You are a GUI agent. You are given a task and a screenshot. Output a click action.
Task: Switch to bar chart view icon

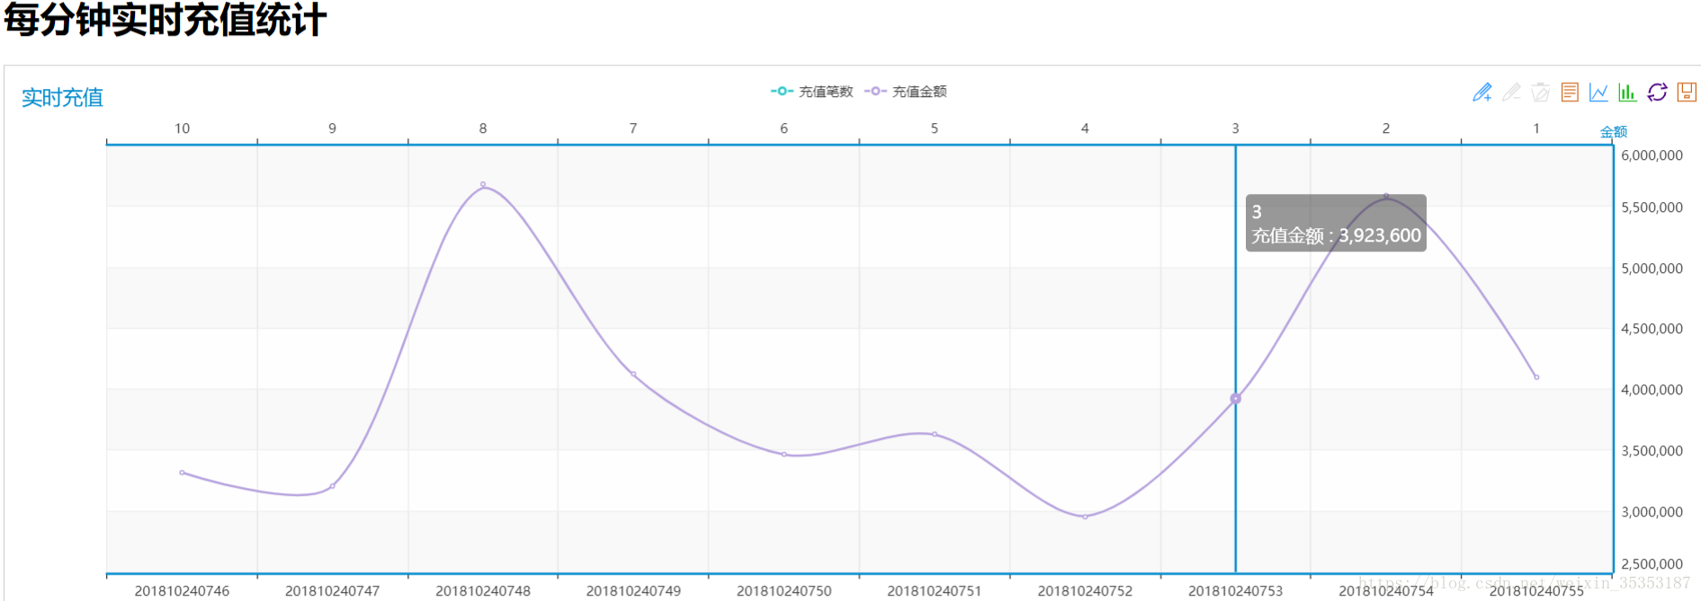[1627, 93]
